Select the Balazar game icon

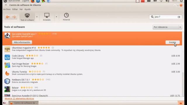click(x=7, y=89)
